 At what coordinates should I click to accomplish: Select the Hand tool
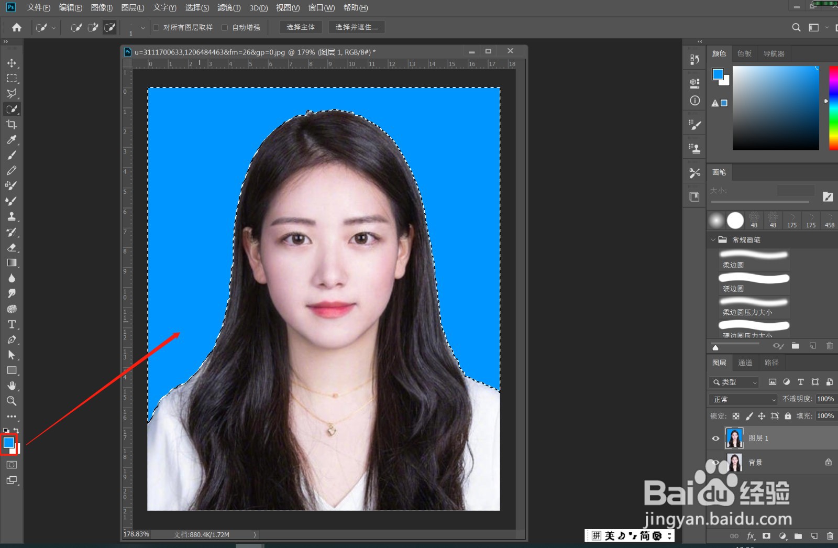coord(12,386)
